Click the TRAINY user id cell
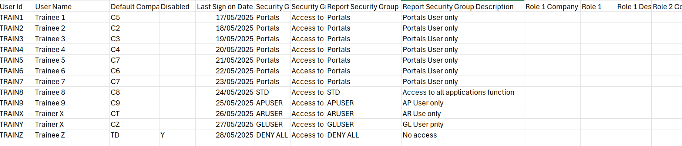Screen dimensions: 682x146 [x=17, y=124]
